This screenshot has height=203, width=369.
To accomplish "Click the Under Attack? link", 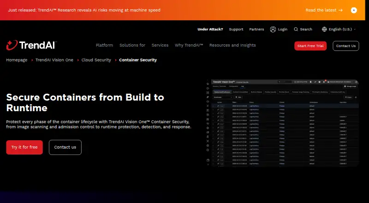I will tap(210, 29).
